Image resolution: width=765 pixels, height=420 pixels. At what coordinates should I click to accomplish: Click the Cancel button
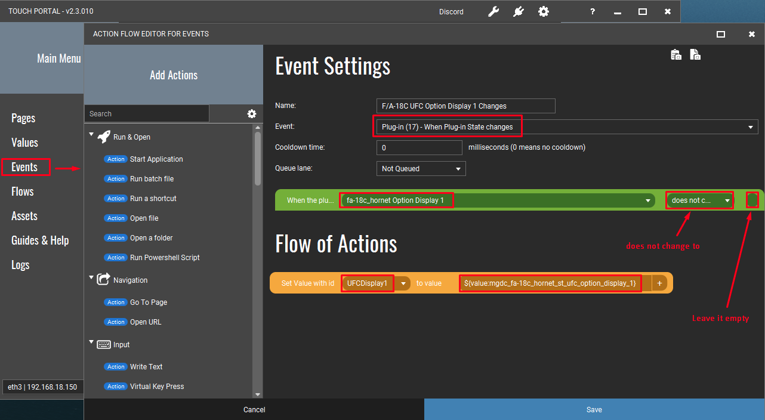254,409
